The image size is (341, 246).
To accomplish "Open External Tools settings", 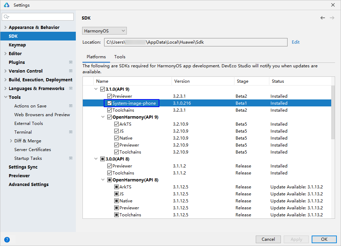I will pos(29,123).
